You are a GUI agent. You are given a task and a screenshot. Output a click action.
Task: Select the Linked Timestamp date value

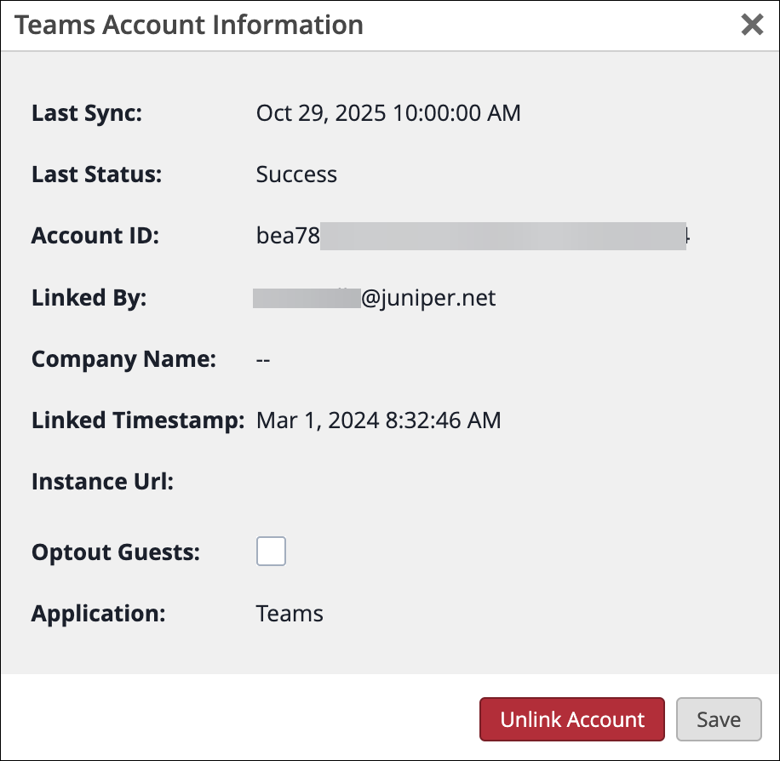coord(378,421)
